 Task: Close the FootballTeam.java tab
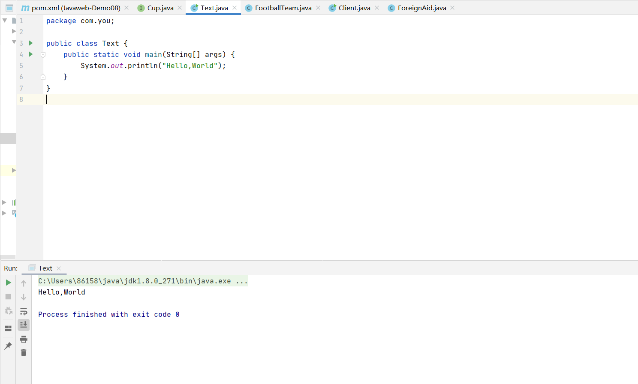click(x=318, y=8)
